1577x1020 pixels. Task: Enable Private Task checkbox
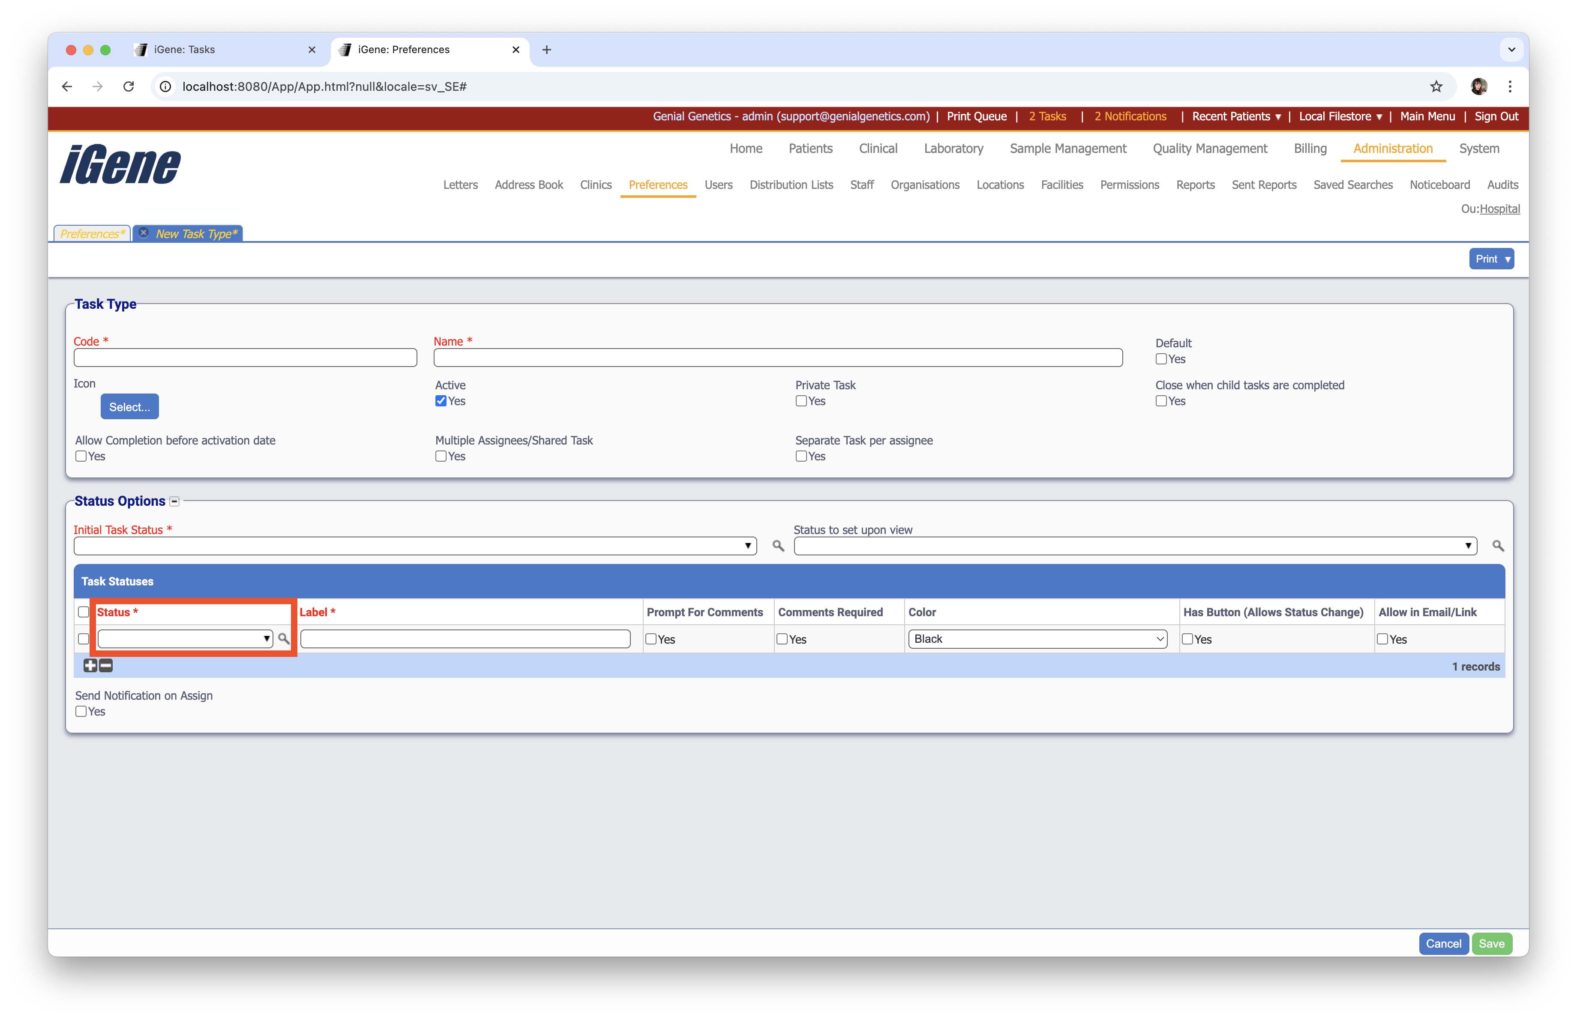click(801, 401)
